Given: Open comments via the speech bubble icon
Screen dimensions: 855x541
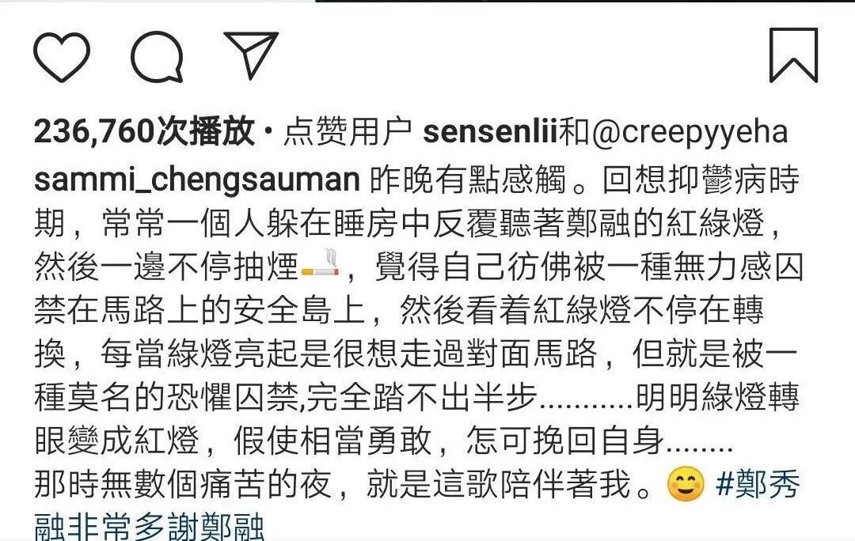Looking at the screenshot, I should (x=157, y=57).
